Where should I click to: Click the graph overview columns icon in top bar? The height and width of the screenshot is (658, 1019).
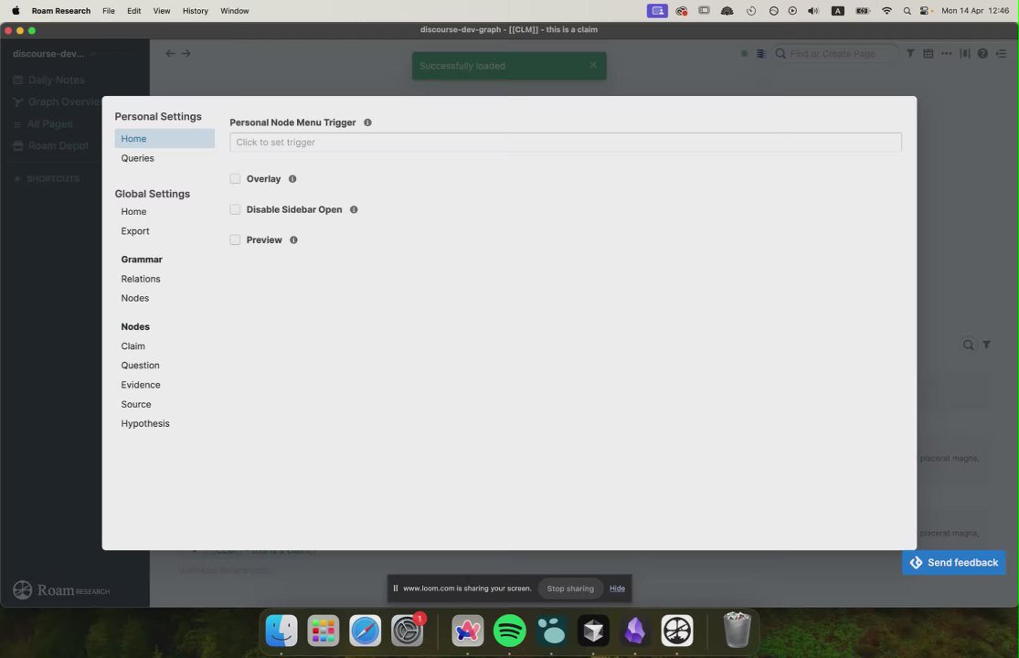(965, 53)
